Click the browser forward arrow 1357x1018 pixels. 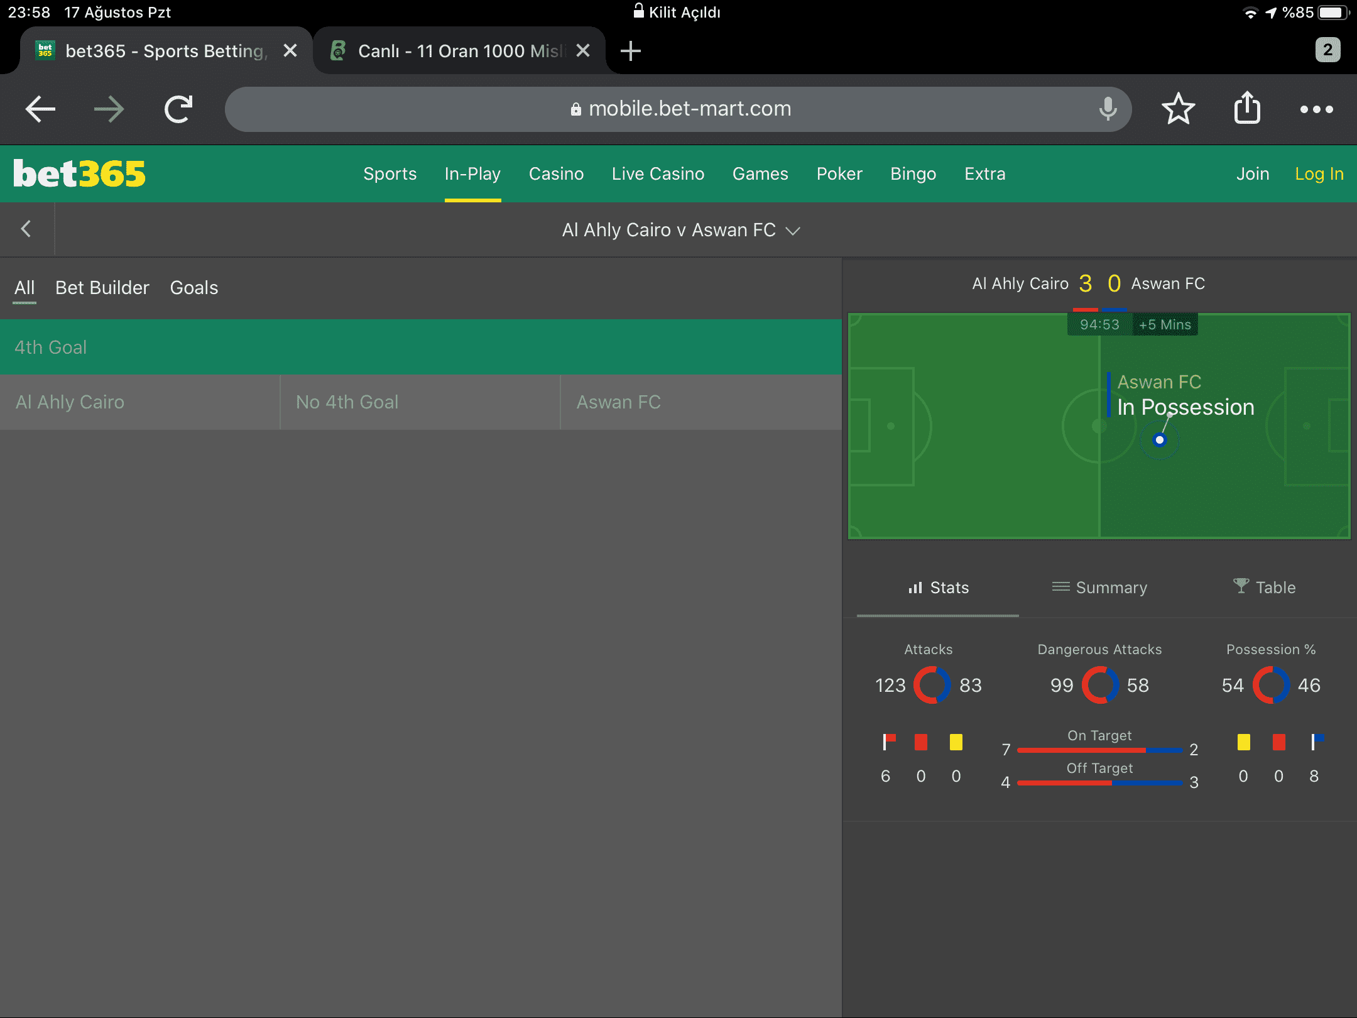[x=109, y=109]
